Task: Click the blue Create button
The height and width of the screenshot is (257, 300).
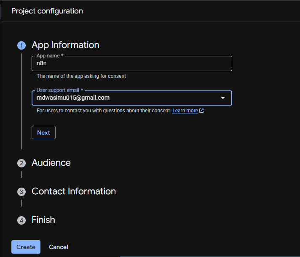Action: [x=26, y=247]
